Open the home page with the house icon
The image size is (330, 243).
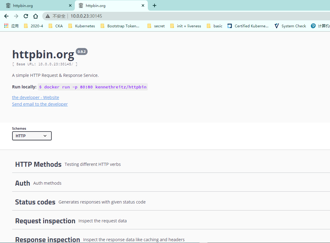36,16
